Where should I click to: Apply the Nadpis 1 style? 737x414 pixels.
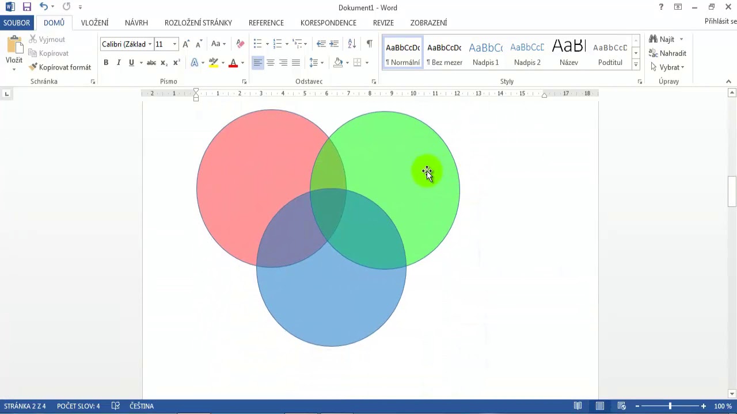coord(486,53)
